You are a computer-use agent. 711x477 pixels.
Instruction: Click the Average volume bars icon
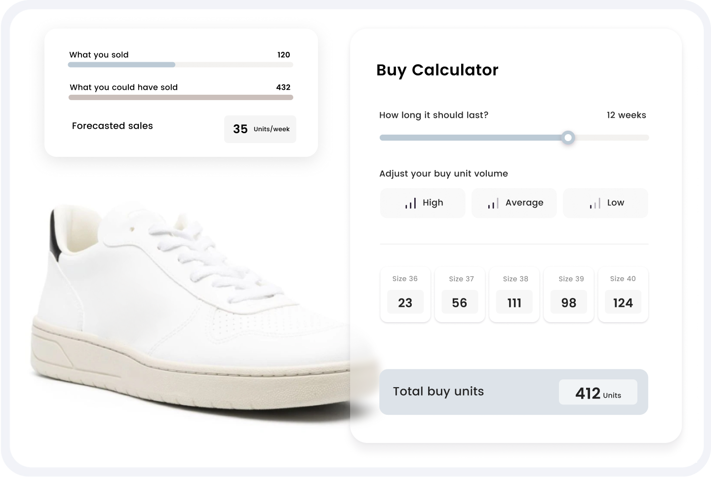tap(493, 203)
